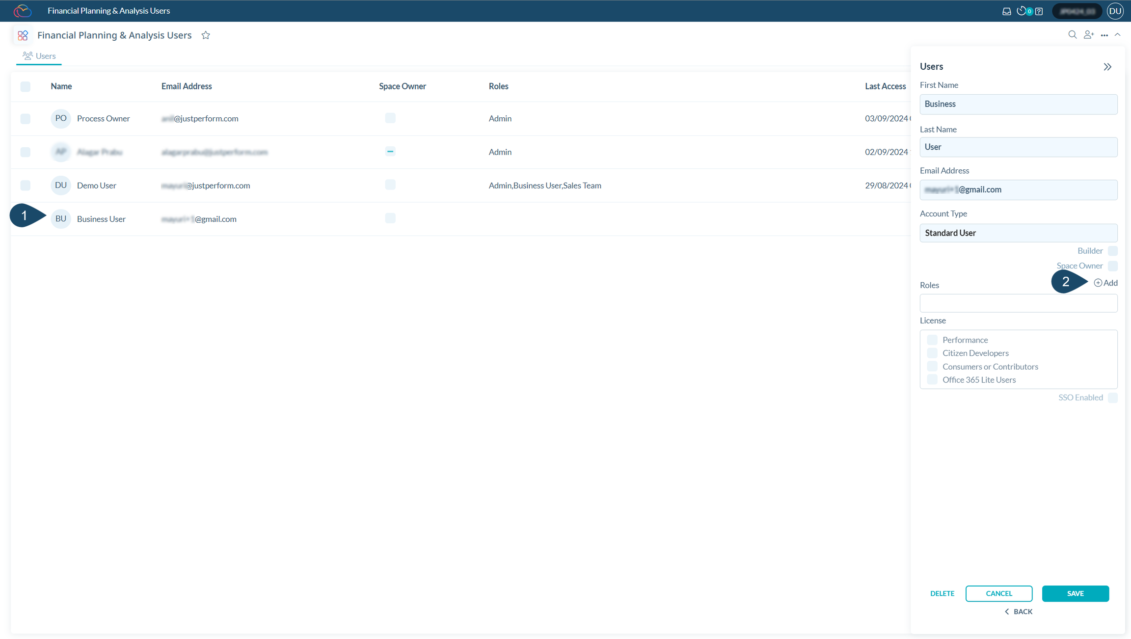Image resolution: width=1131 pixels, height=639 pixels.
Task: Click the Justperform logo in the top bar
Action: click(23, 10)
